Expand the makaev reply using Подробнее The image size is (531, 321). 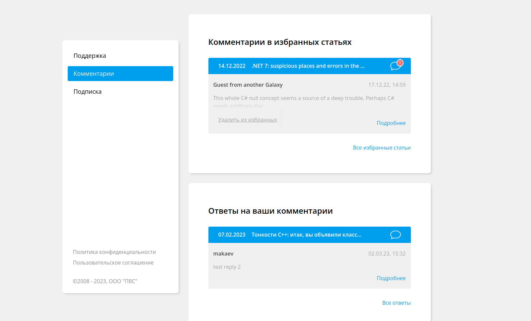(391, 278)
